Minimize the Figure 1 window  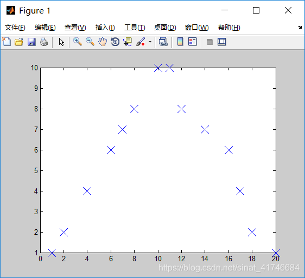point(225,10)
